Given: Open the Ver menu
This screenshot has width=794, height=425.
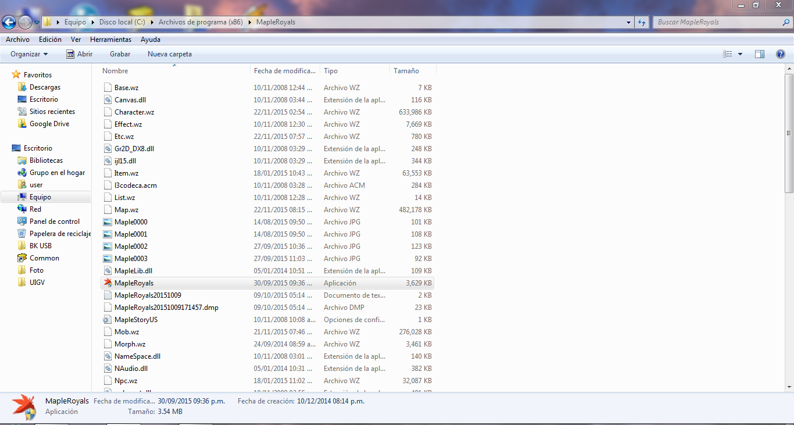Looking at the screenshot, I should [76, 40].
